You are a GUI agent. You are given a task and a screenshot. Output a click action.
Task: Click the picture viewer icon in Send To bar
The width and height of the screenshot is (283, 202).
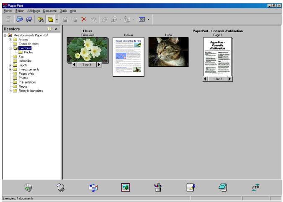[126, 187]
